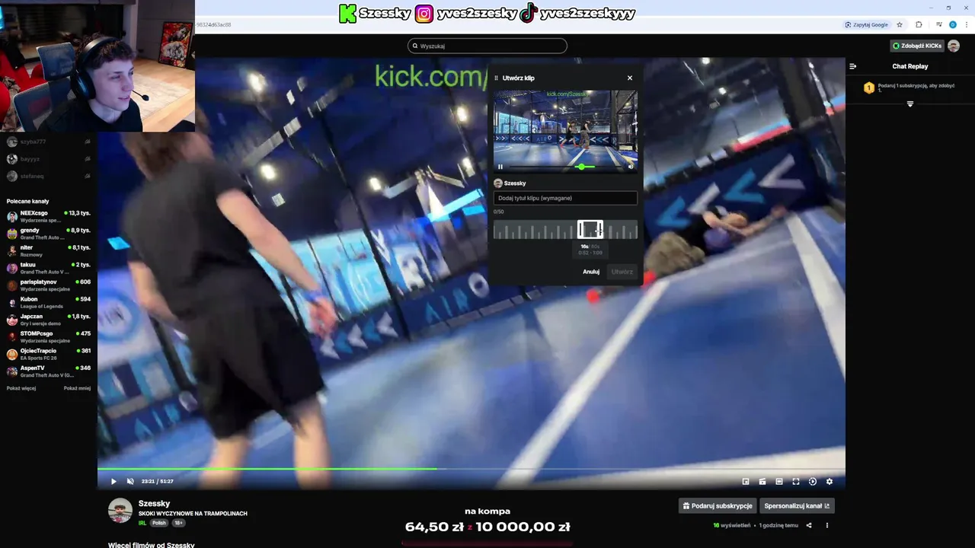Click the white clip range selector on timeline
Image resolution: width=975 pixels, height=548 pixels.
click(x=590, y=229)
